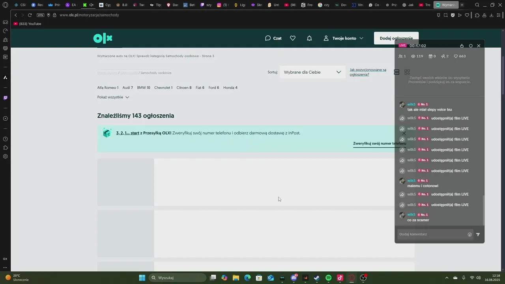Click chat message 'malemu i cotonowi'
The height and width of the screenshot is (284, 505).
click(x=423, y=186)
